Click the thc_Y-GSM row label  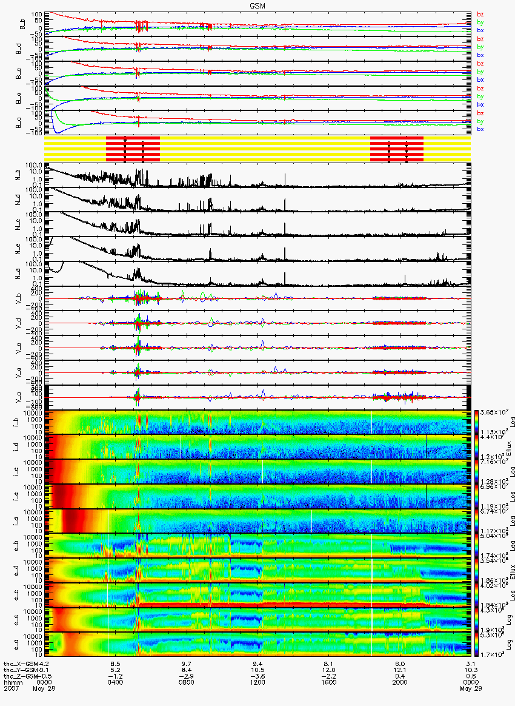pos(21,670)
